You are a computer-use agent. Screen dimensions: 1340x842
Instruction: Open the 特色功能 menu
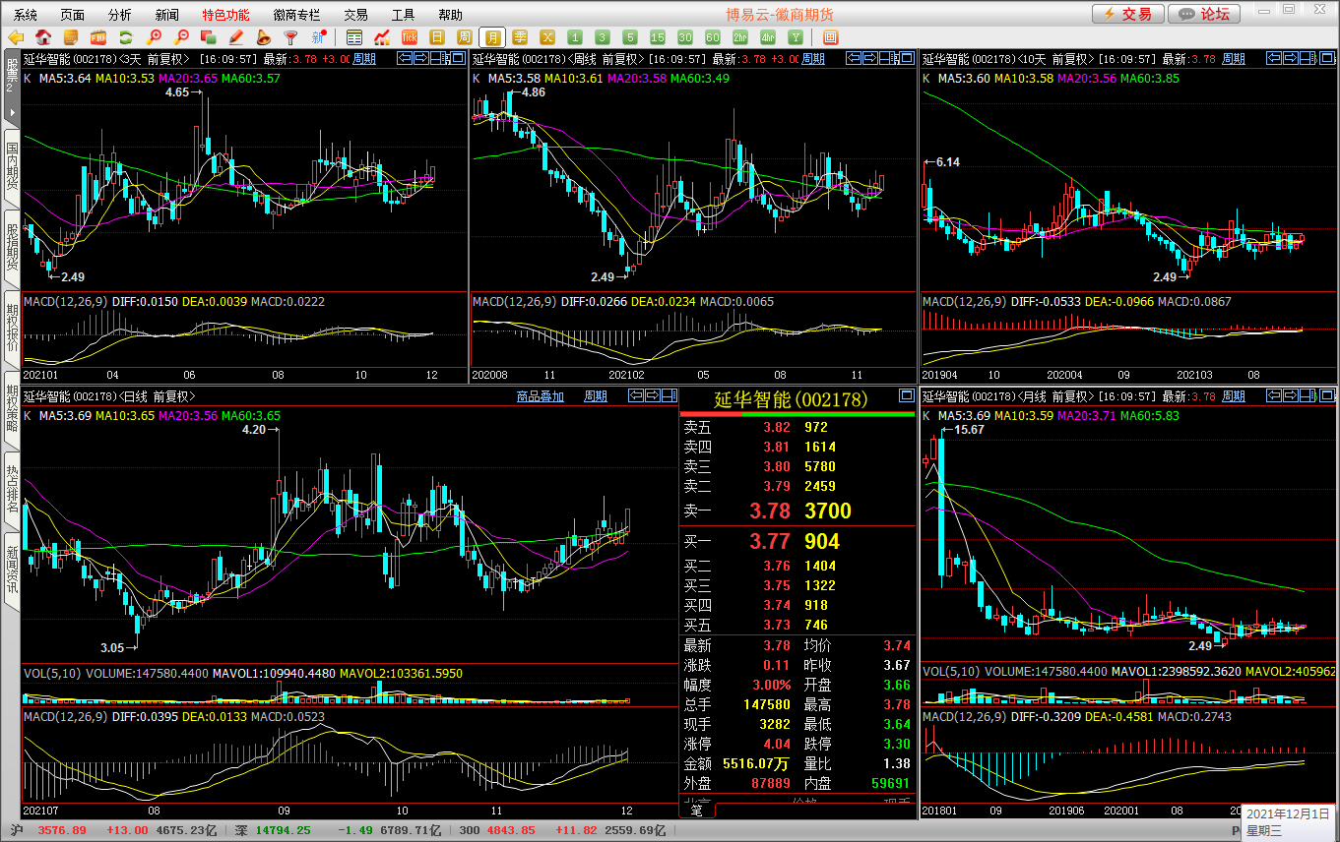pos(225,15)
